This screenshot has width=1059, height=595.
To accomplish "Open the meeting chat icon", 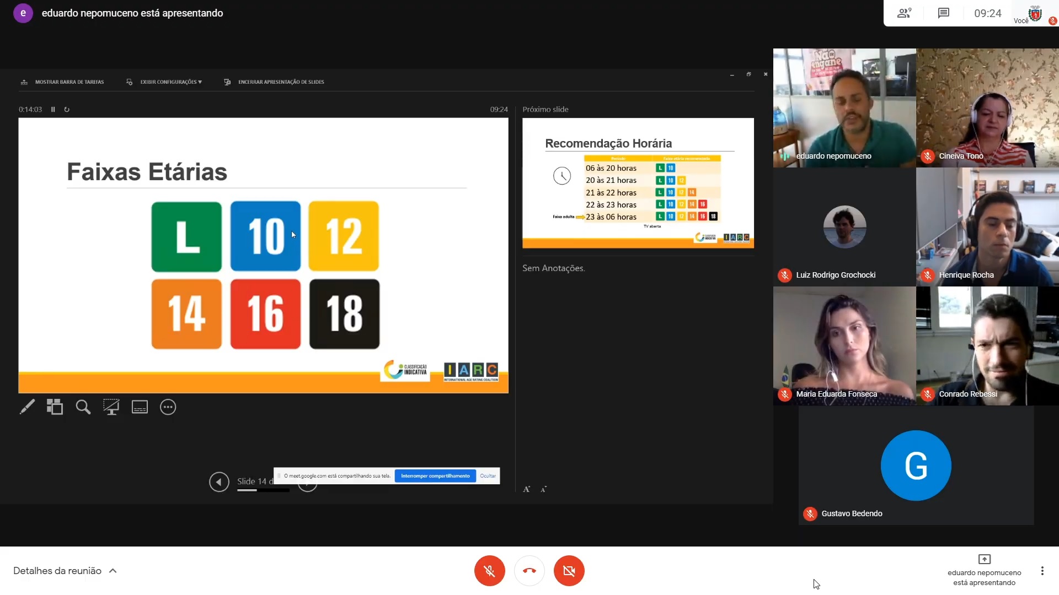I will point(944,13).
